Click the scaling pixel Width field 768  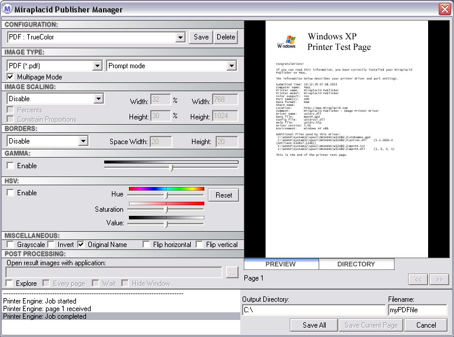tap(226, 99)
